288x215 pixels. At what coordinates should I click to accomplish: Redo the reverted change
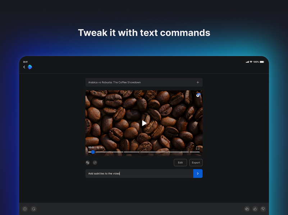[95, 162]
